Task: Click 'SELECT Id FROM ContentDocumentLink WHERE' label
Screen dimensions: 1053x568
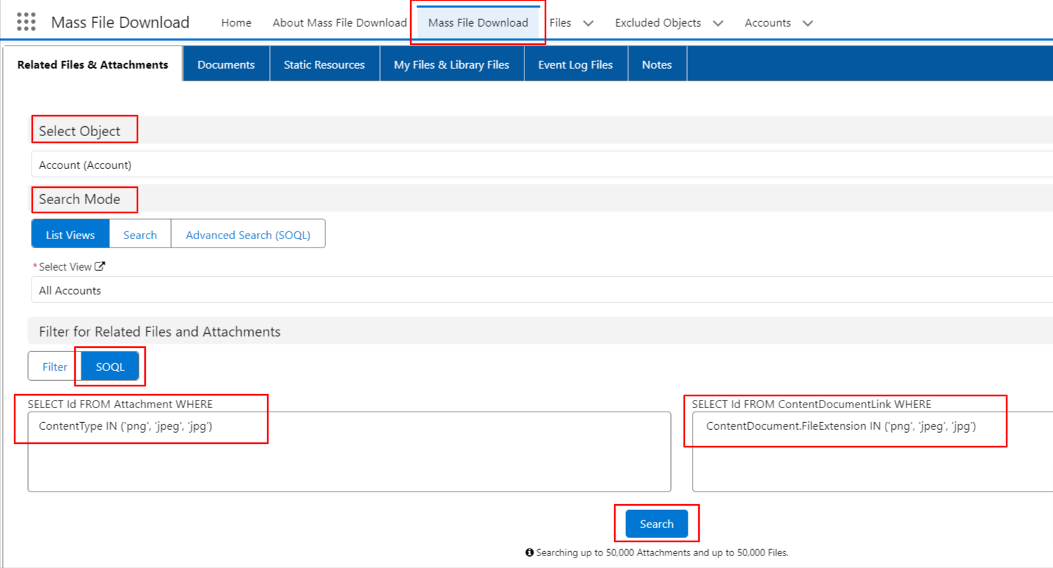Action: point(812,405)
